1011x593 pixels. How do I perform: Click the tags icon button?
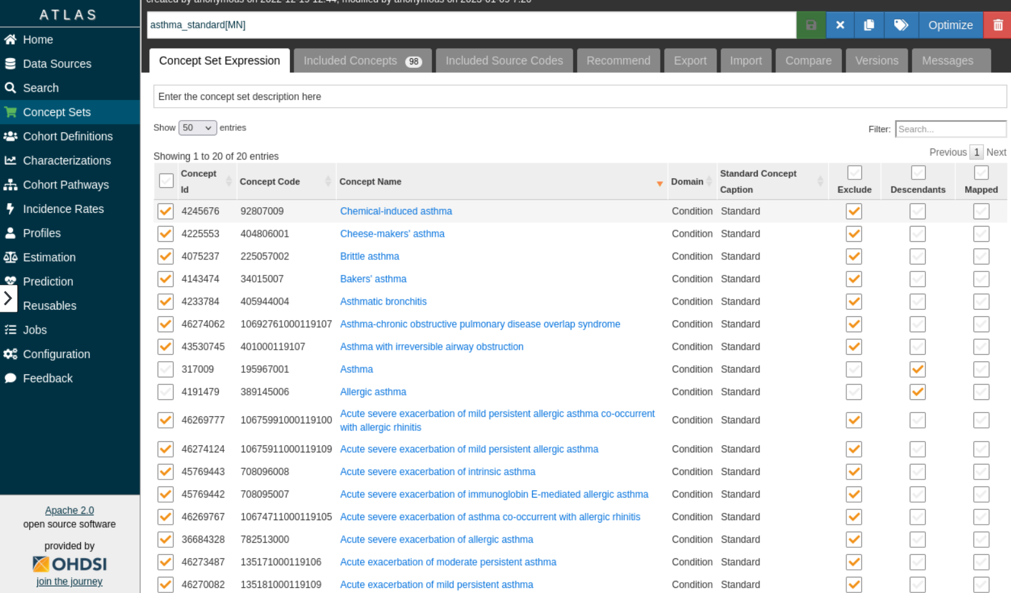click(901, 25)
